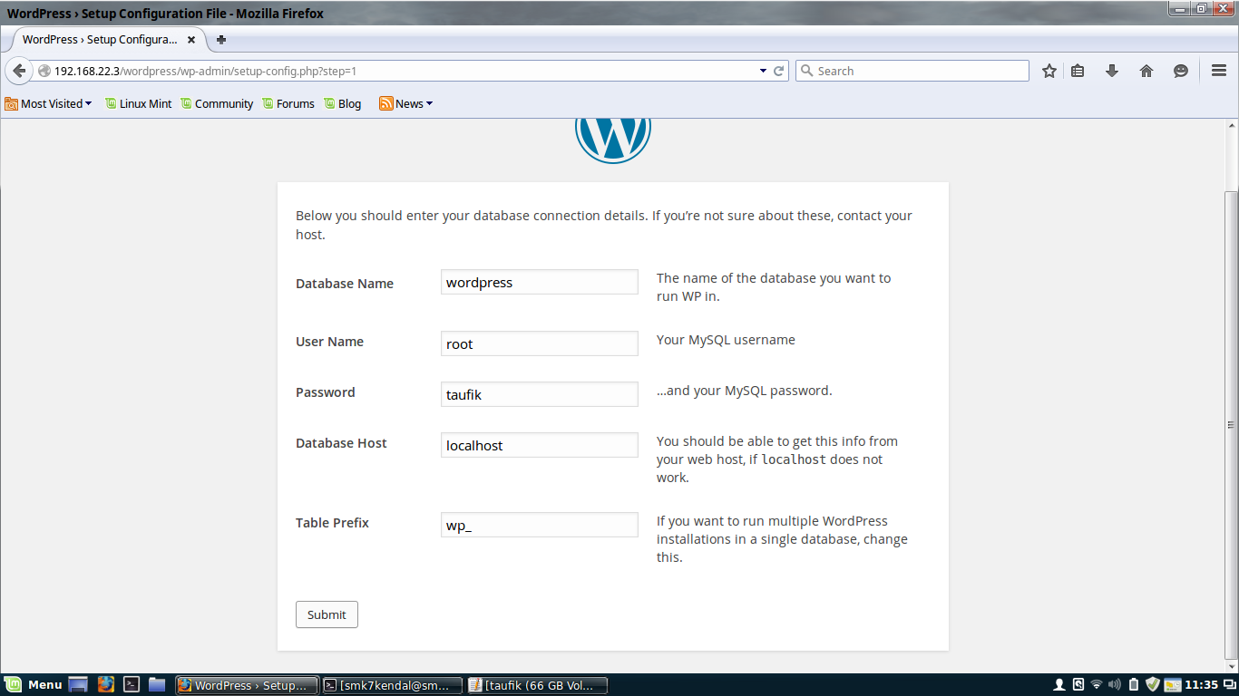Click the 'Database Name' label
The image size is (1239, 696).
tap(345, 284)
